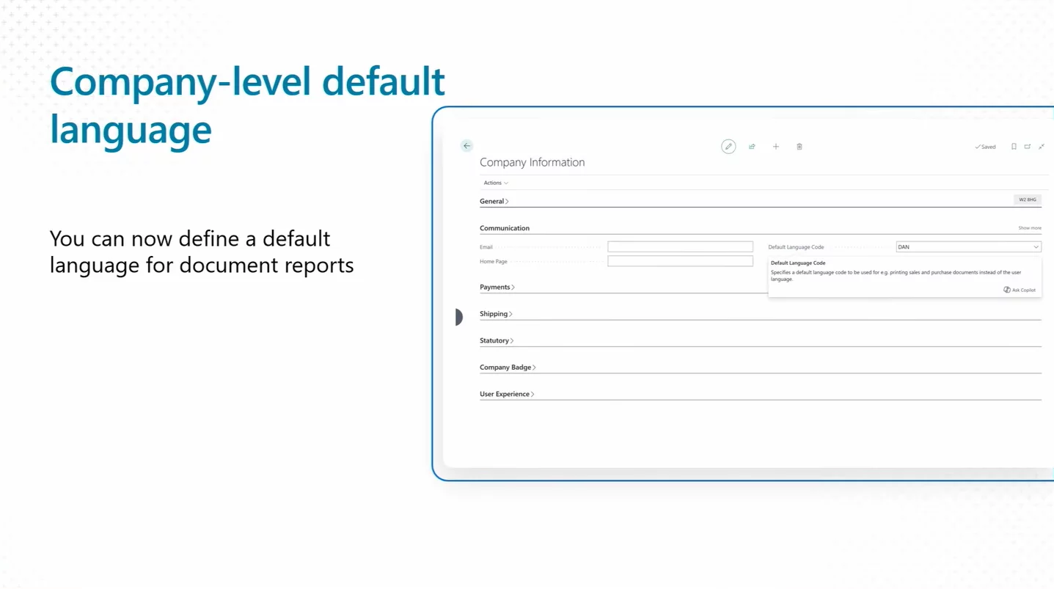The width and height of the screenshot is (1054, 589).
Task: Click the back arrow icon
Action: 466,146
